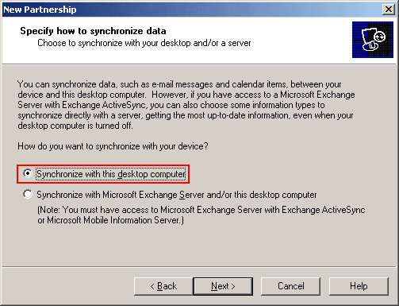Choose the Microsoft Exchange Server radio button

pyautogui.click(x=28, y=194)
